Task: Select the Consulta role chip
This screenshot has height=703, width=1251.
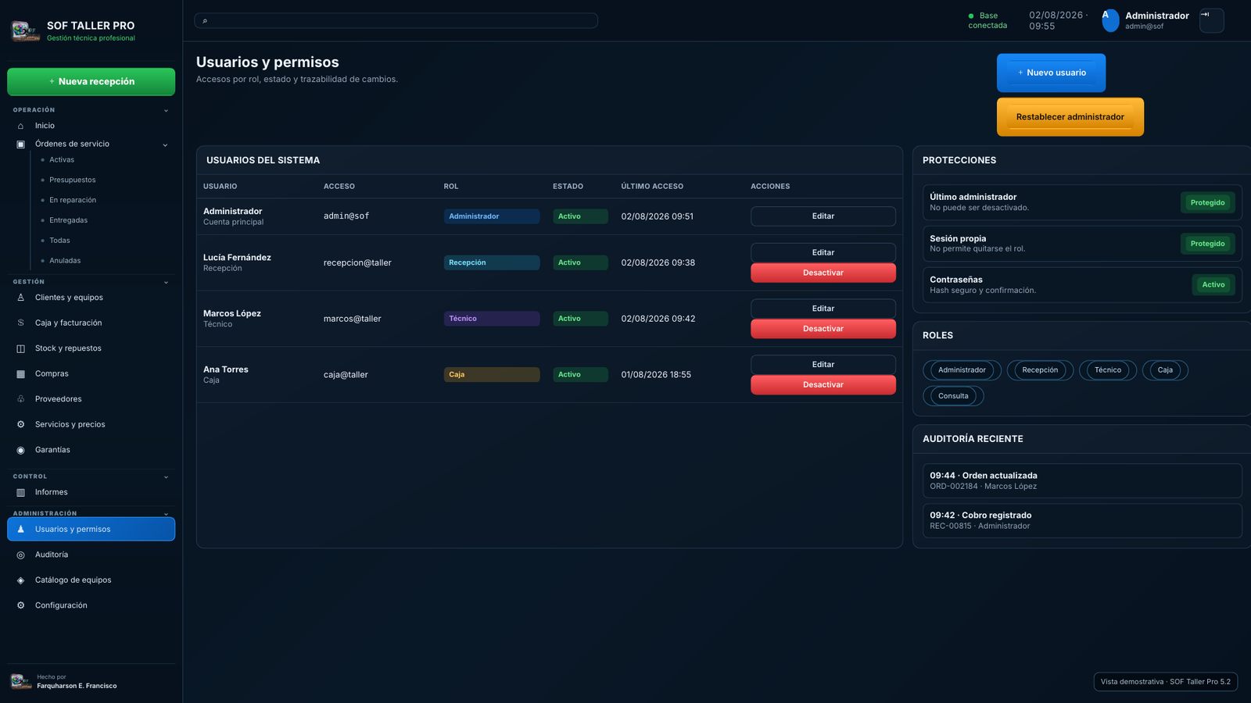Action: (953, 396)
